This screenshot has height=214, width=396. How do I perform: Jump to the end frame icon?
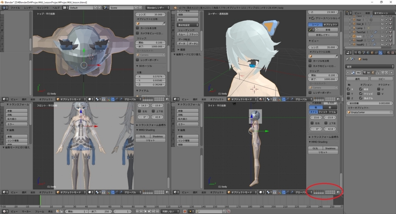(x=158, y=211)
